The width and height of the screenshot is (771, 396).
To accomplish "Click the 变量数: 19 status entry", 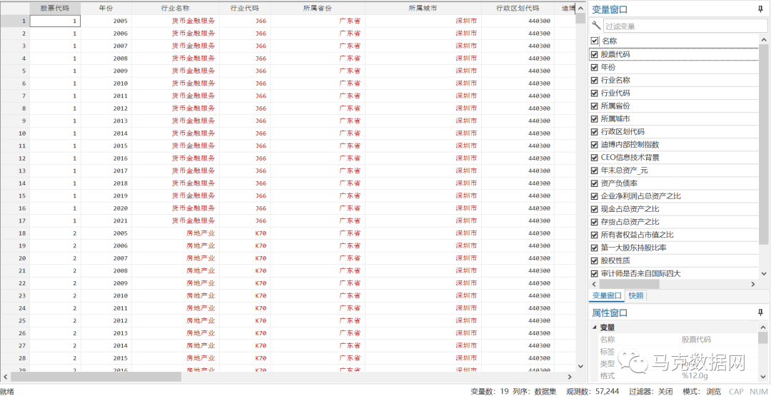I will tap(489, 391).
